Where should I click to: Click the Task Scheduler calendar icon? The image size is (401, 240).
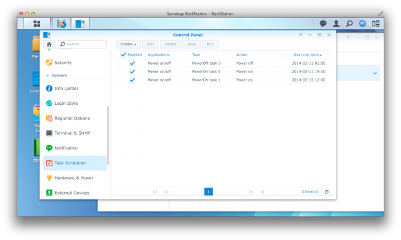pos(49,163)
